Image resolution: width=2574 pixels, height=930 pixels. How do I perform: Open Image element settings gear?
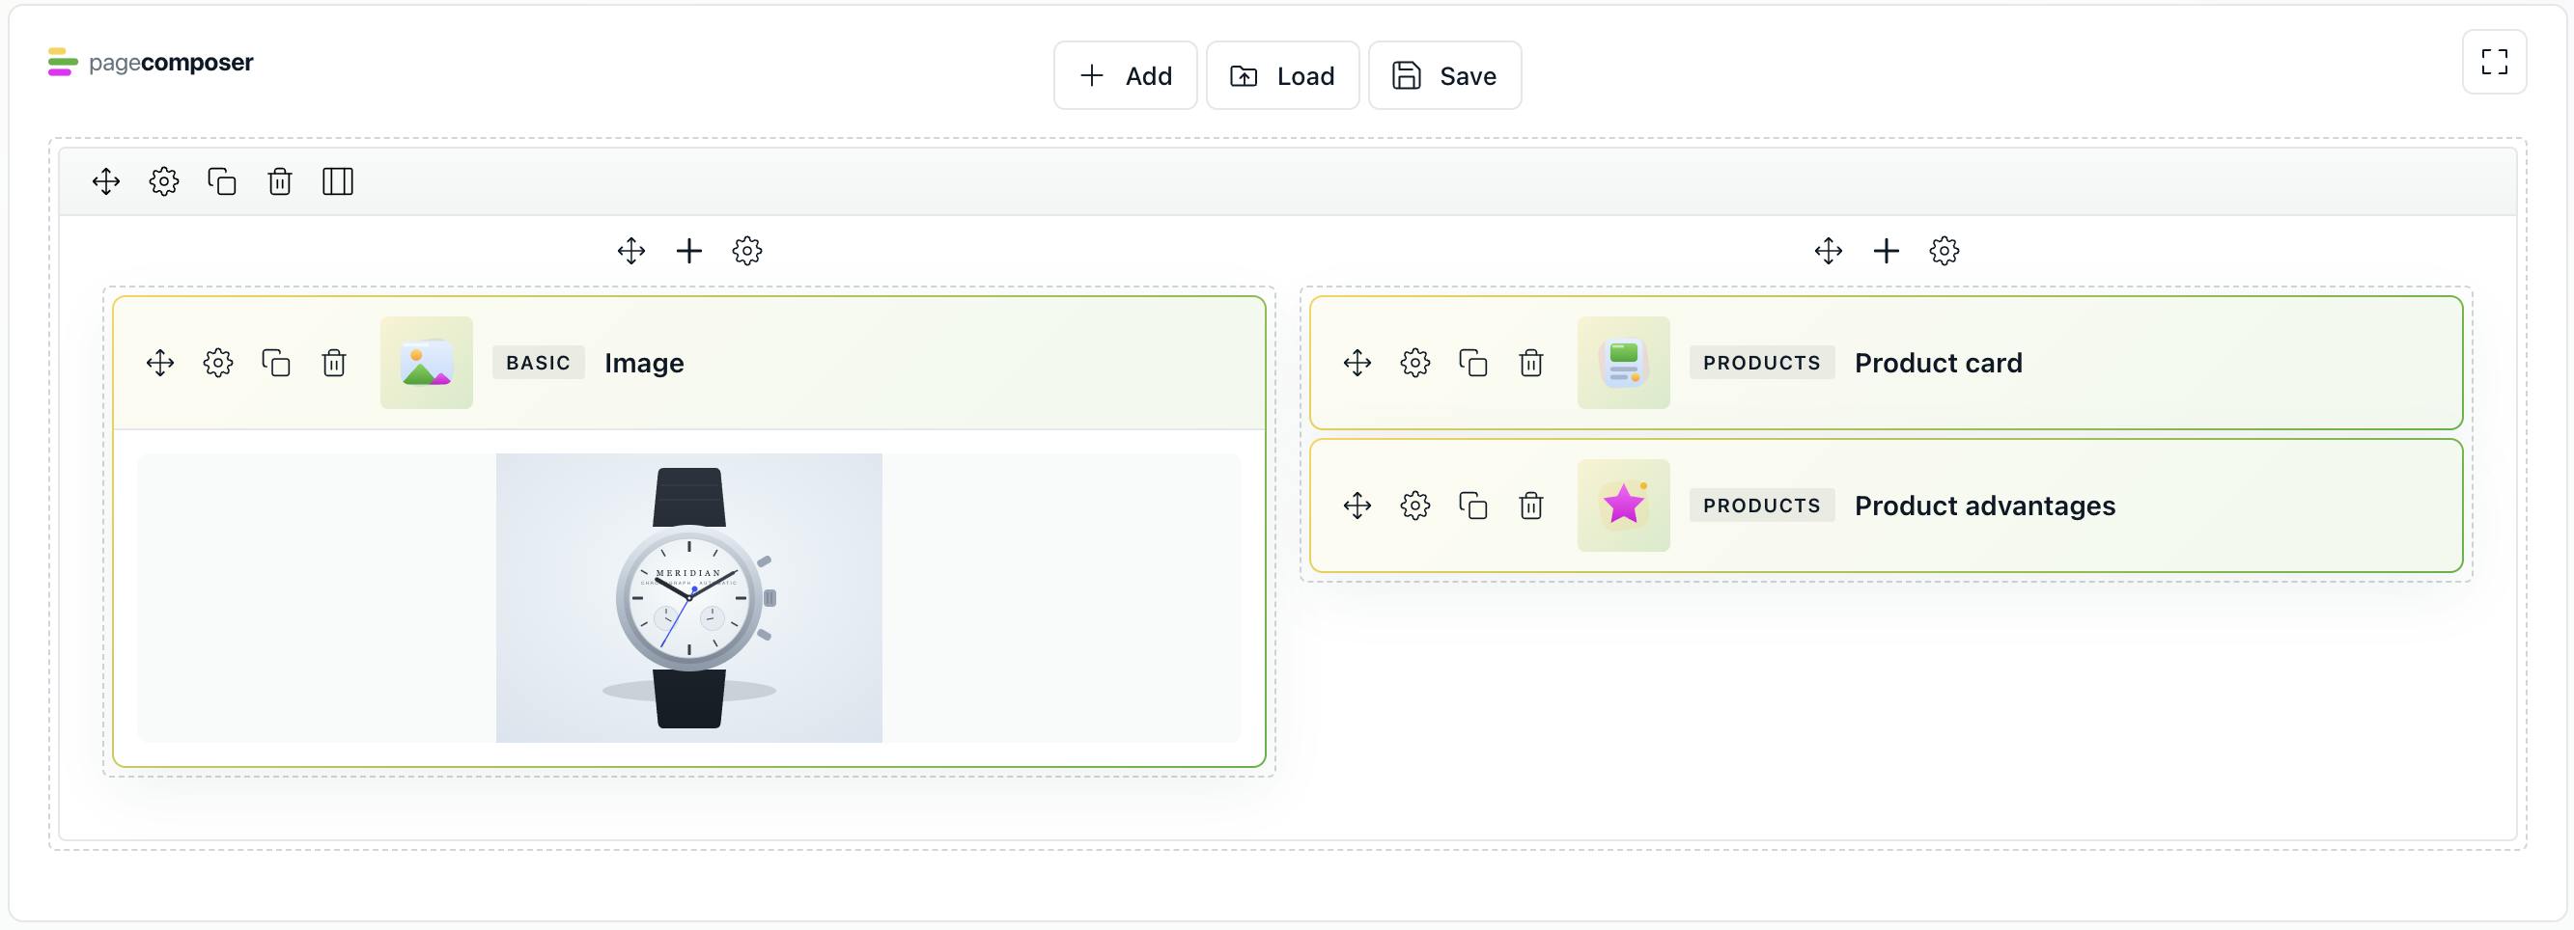point(218,363)
